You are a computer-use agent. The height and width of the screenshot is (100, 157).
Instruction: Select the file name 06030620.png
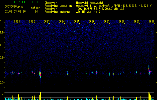tap(14, 6)
